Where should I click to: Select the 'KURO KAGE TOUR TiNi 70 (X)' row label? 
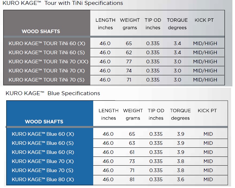click(x=47, y=71)
